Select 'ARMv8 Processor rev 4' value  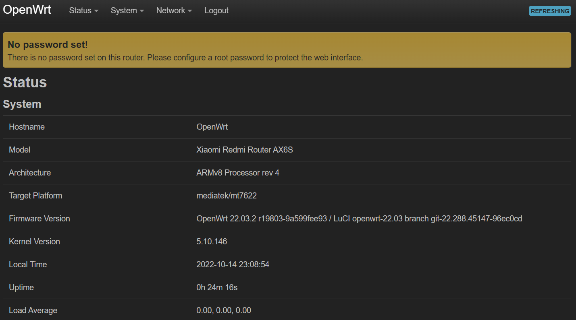238,173
